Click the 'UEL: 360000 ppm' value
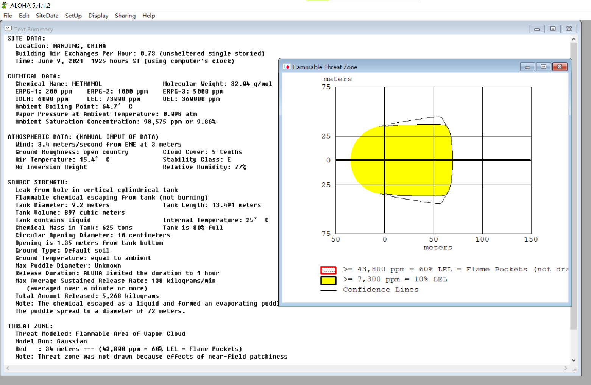The image size is (591, 385). (x=191, y=99)
